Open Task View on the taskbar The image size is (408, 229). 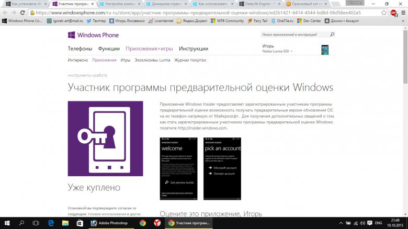tap(36, 223)
